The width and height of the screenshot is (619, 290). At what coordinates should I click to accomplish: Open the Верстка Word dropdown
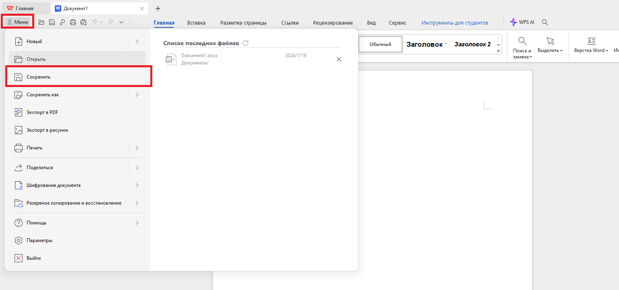pos(591,46)
